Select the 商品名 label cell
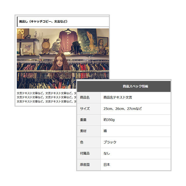This screenshot has width=186, height=186. click(x=85, y=97)
